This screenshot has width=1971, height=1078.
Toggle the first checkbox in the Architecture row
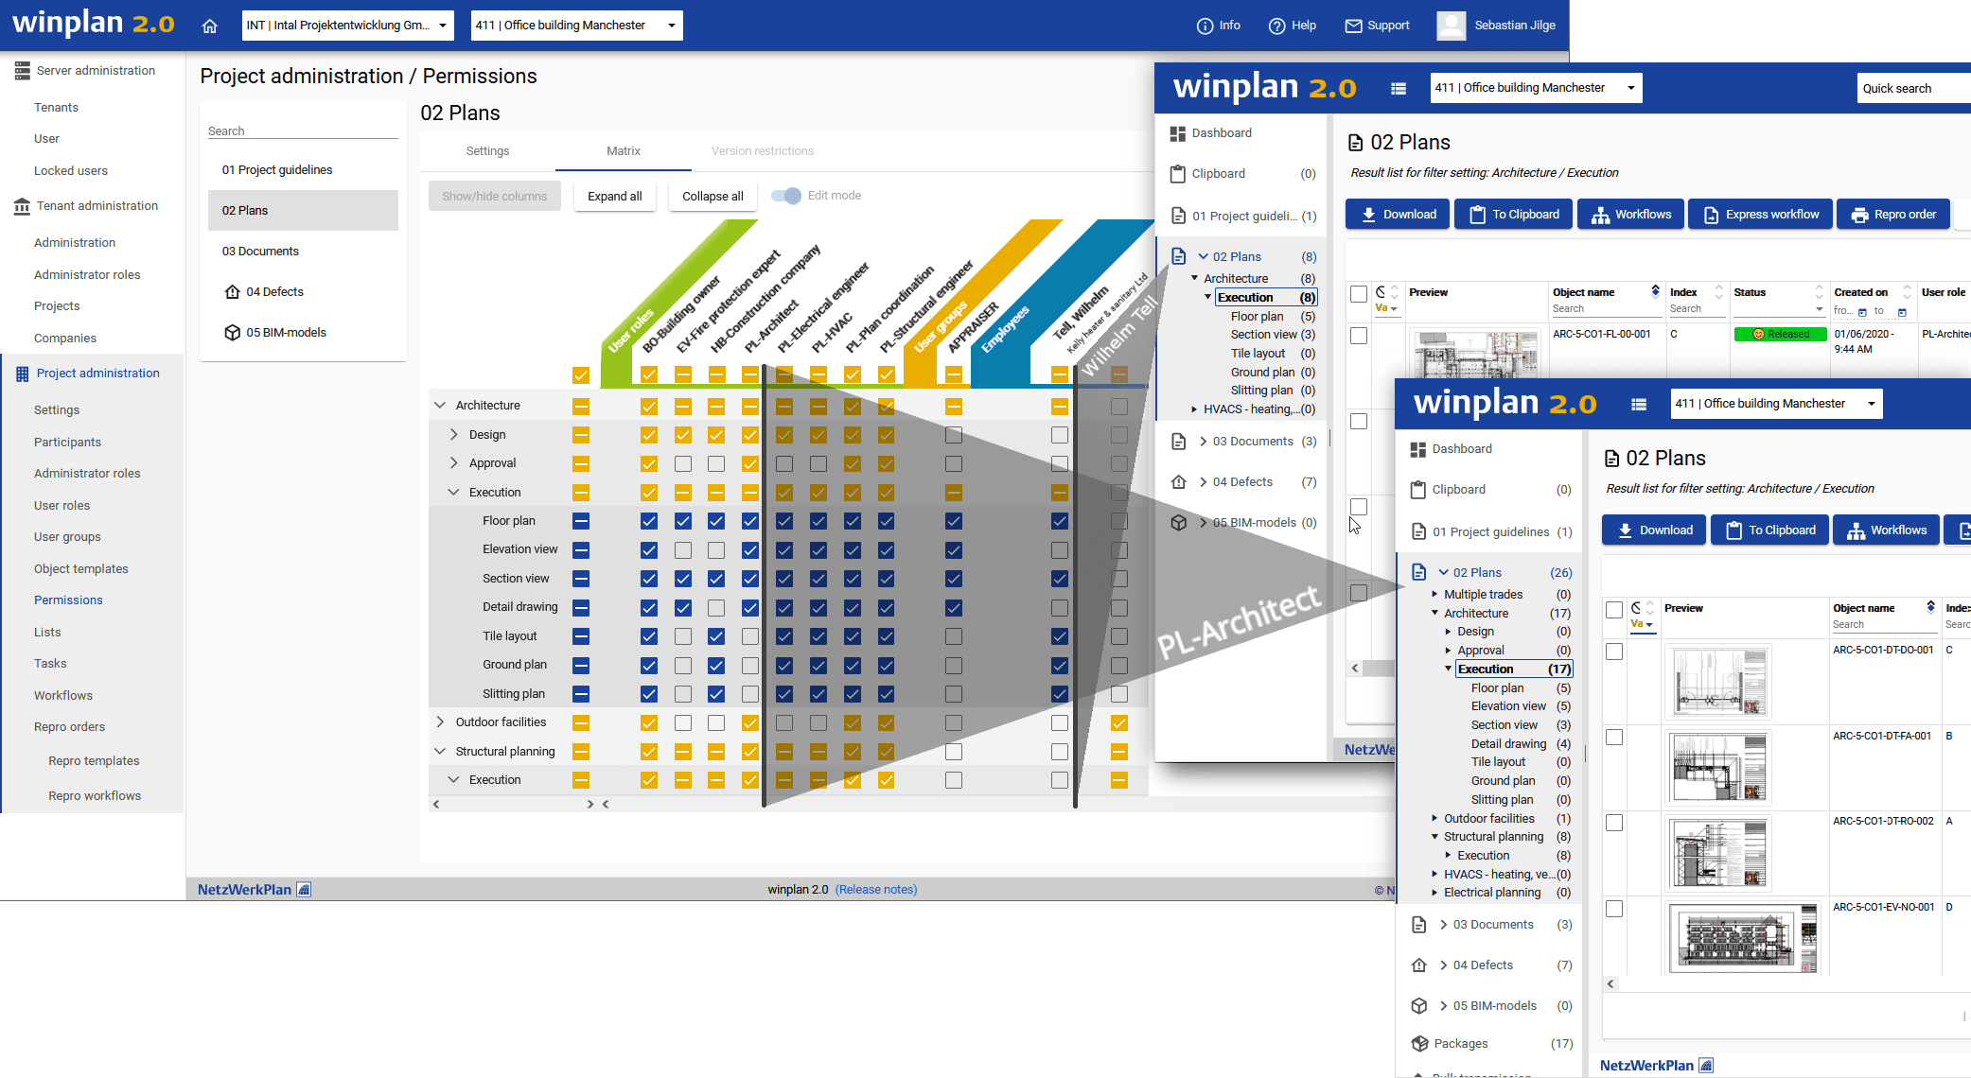point(581,406)
